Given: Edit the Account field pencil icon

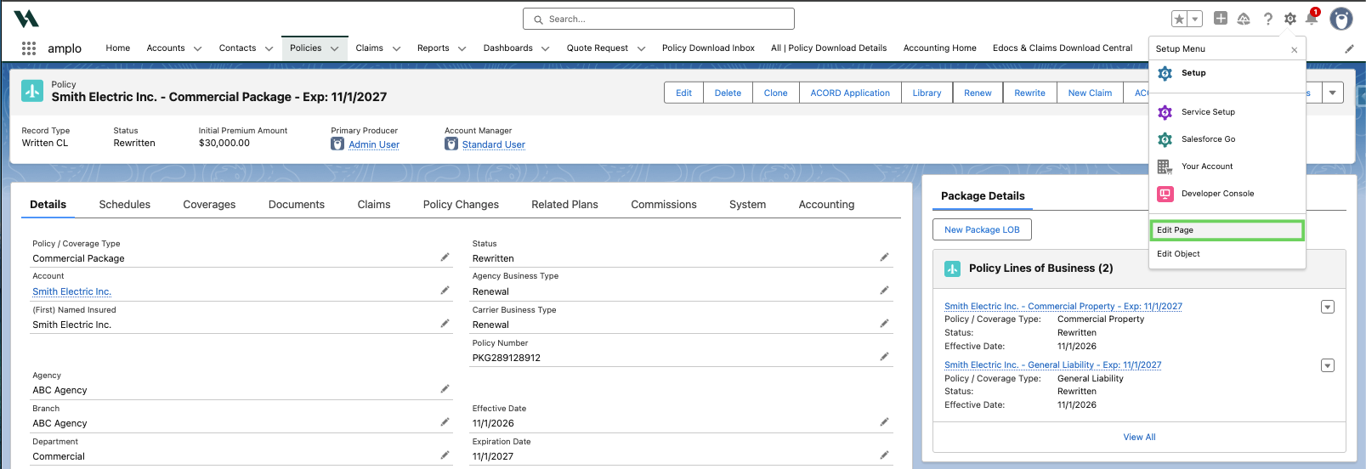Looking at the screenshot, I should pyautogui.click(x=445, y=290).
